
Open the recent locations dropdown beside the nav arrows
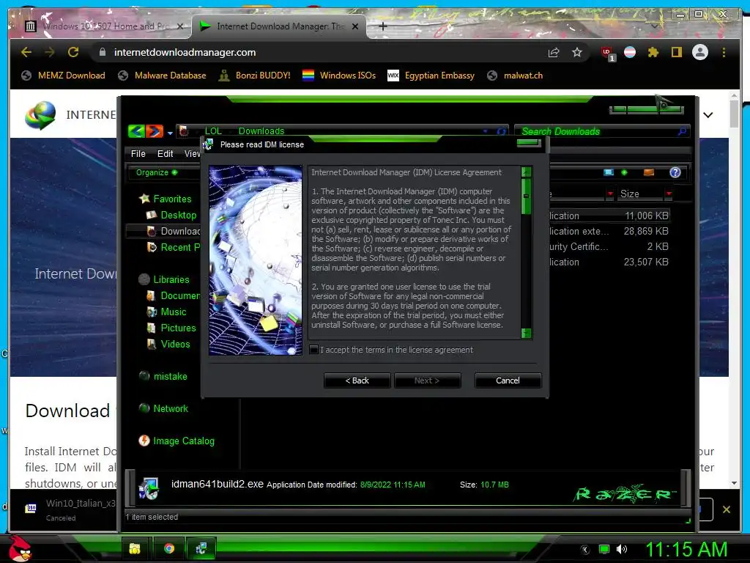click(x=170, y=133)
